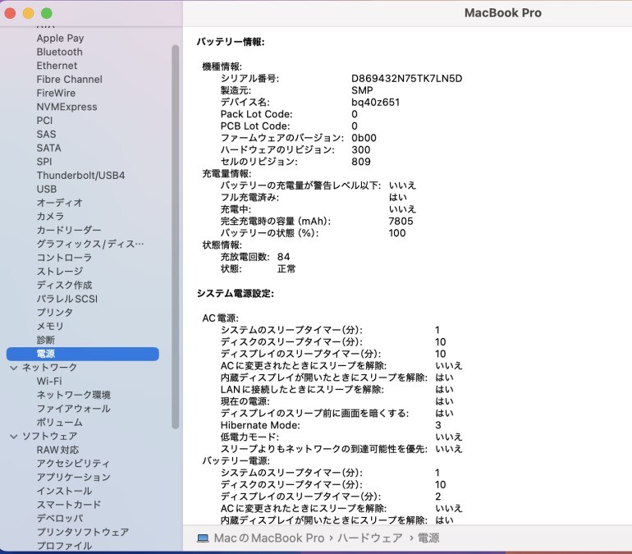Click the Hibernate Mode row
The image size is (632, 554).
(331, 425)
